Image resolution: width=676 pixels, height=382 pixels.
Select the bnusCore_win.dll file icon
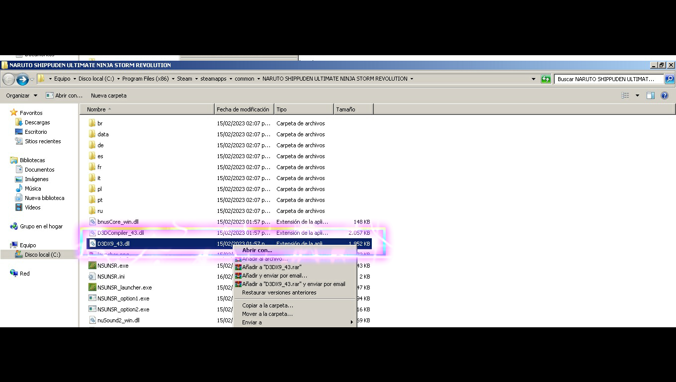coord(92,222)
